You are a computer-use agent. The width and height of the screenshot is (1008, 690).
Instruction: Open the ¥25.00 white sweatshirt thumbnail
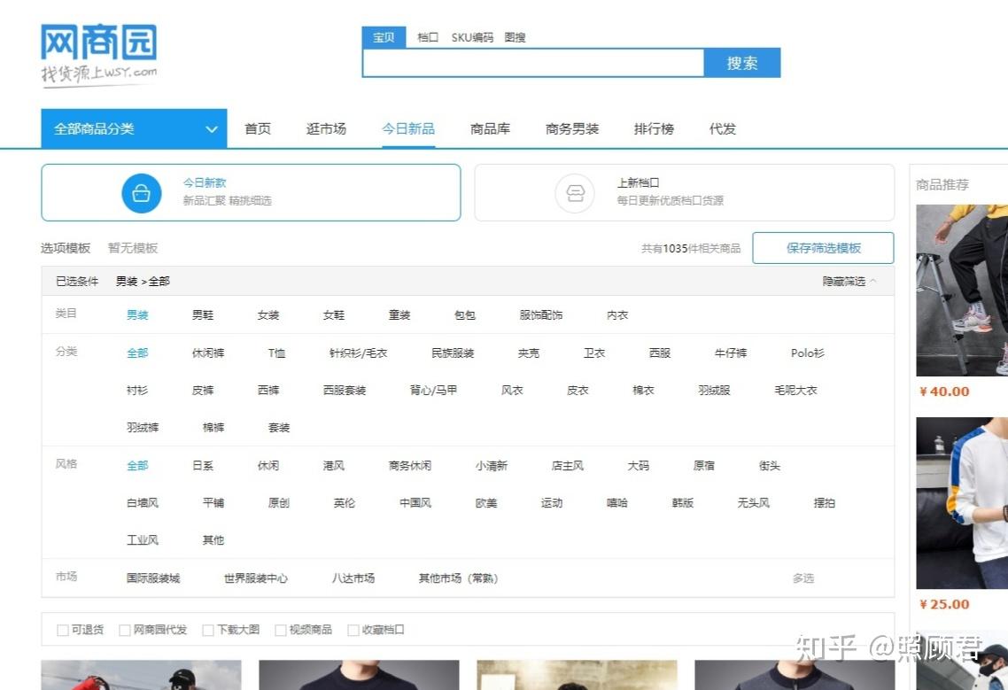point(962,503)
